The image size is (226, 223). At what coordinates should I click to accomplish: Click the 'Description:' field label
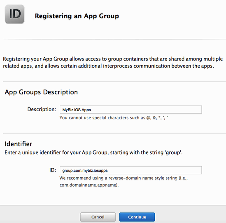coord(42,109)
